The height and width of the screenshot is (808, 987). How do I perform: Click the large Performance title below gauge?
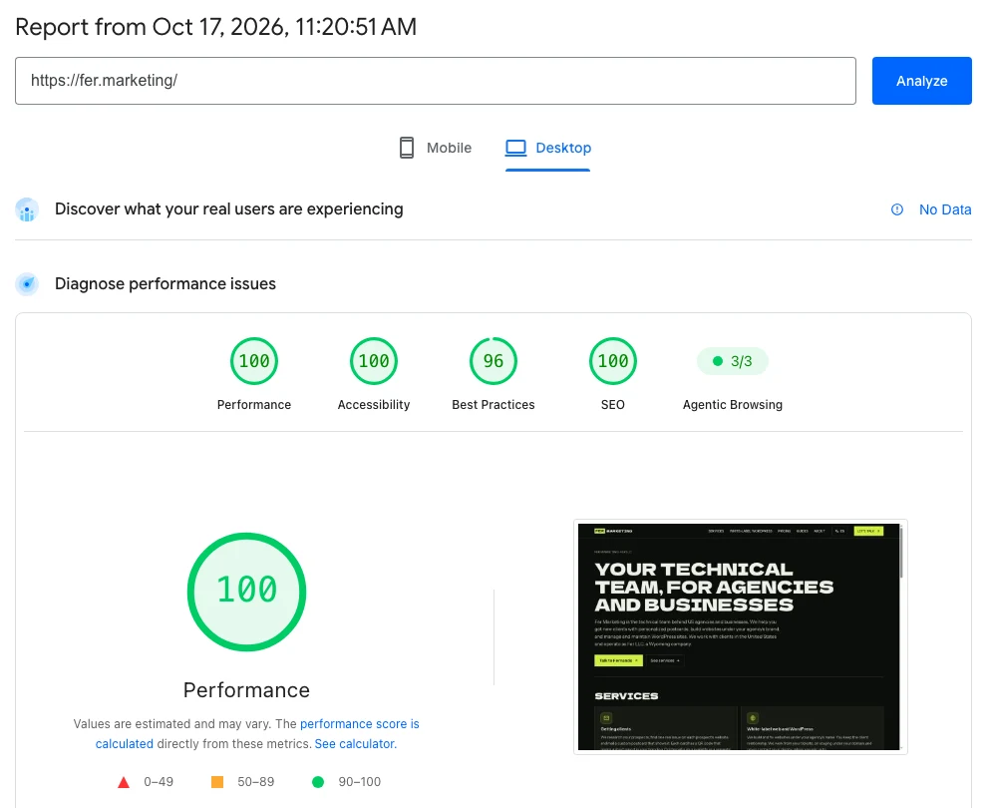(x=247, y=690)
